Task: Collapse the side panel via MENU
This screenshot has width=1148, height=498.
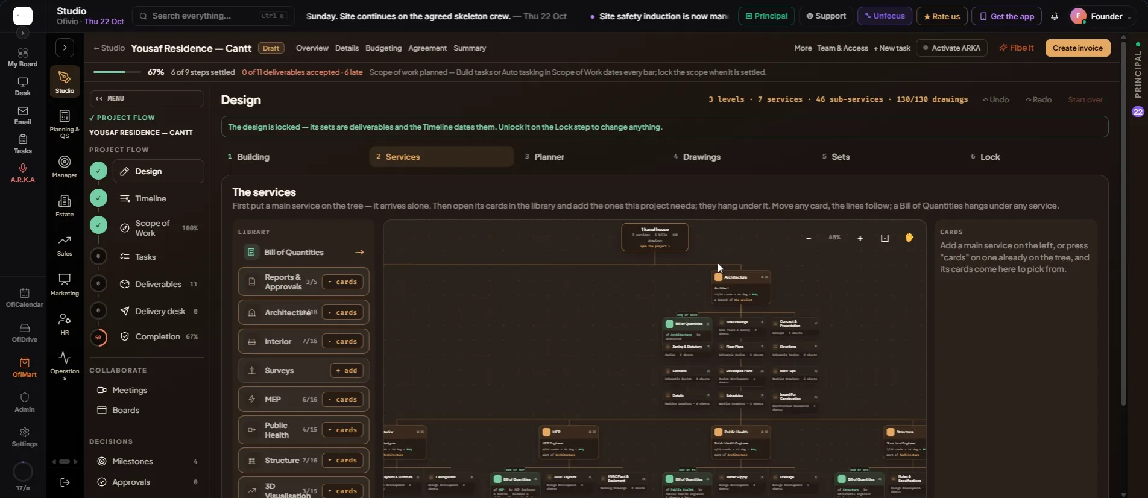Action: 147,98
